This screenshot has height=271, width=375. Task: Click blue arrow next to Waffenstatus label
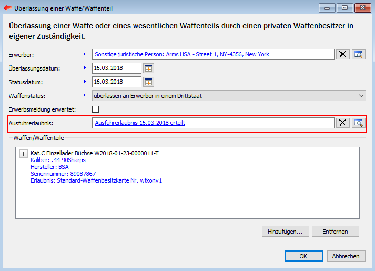point(84,95)
